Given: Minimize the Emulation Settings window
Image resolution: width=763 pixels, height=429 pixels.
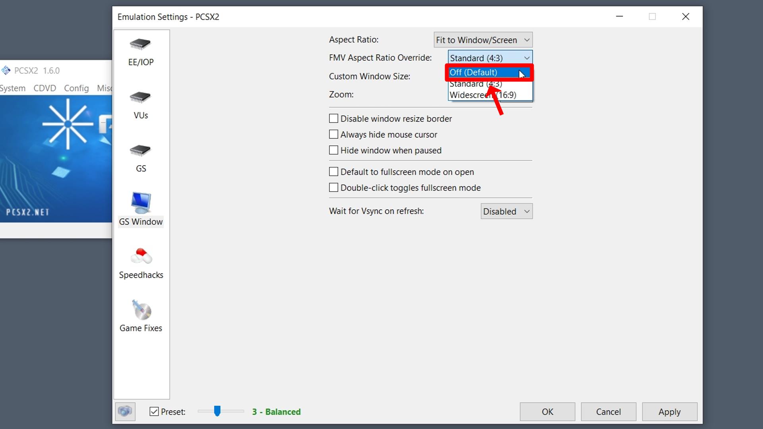Looking at the screenshot, I should tap(620, 17).
